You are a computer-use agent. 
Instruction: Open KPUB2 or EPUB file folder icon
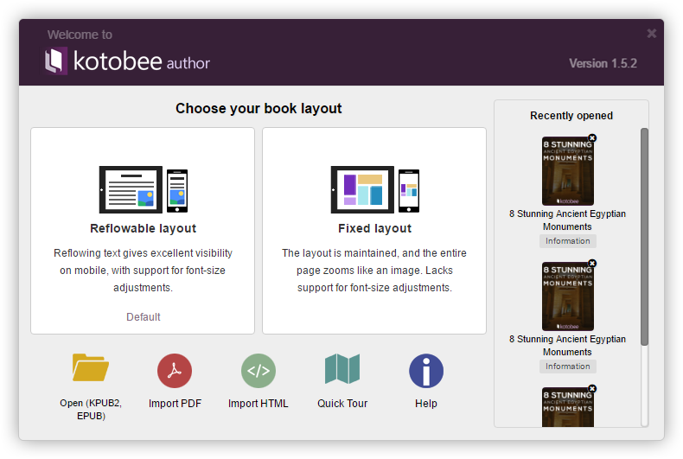click(91, 368)
